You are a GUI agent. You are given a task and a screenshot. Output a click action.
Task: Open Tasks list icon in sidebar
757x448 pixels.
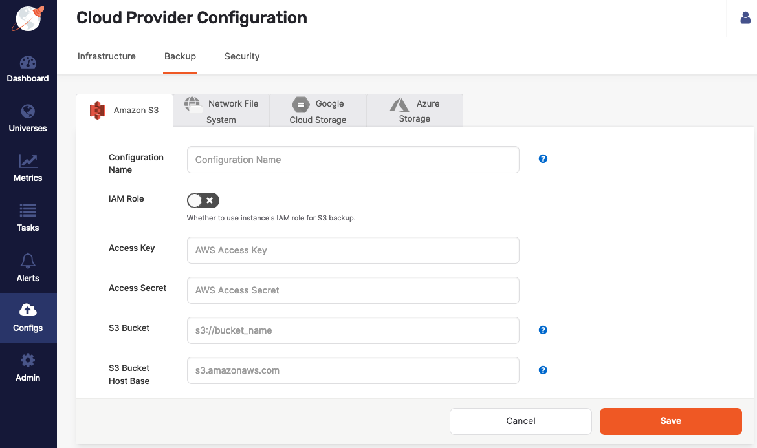point(28,211)
